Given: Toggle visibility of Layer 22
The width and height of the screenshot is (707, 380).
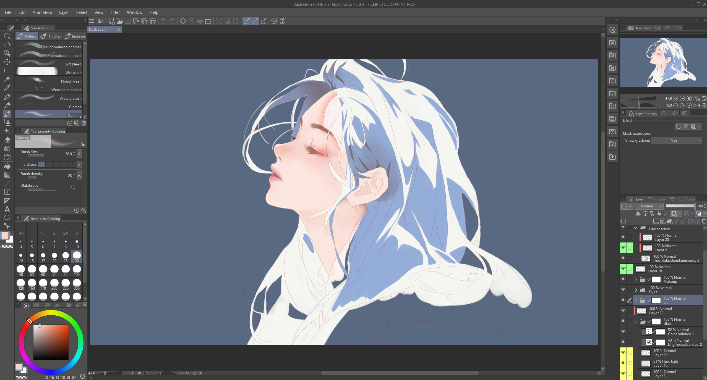Looking at the screenshot, I should tap(623, 311).
